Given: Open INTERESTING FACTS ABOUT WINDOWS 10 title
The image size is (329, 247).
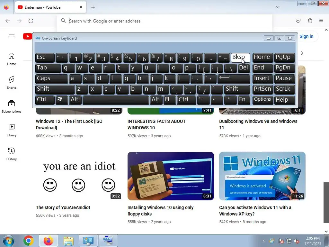Looking at the screenshot, I should point(156,124).
